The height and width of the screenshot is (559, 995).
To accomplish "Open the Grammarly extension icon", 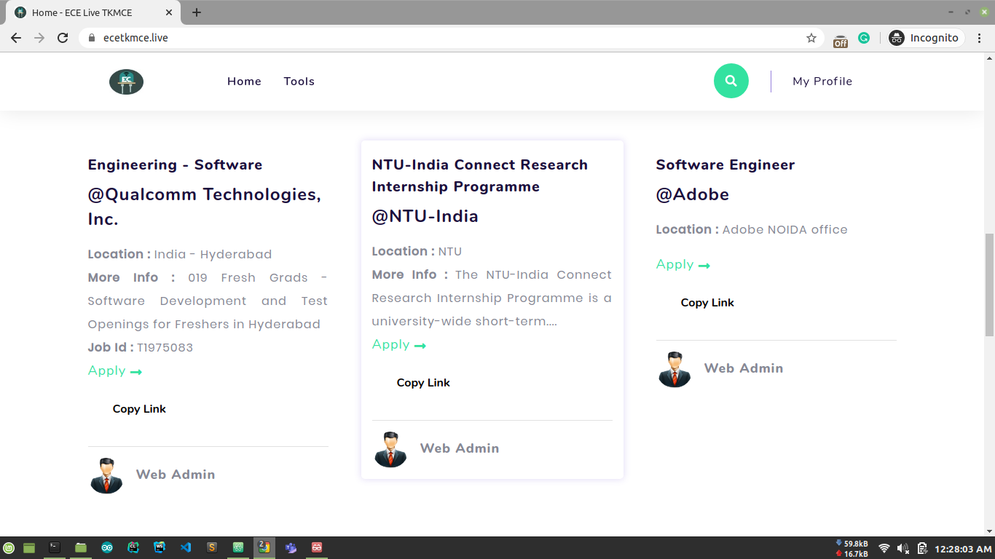I will pyautogui.click(x=864, y=38).
